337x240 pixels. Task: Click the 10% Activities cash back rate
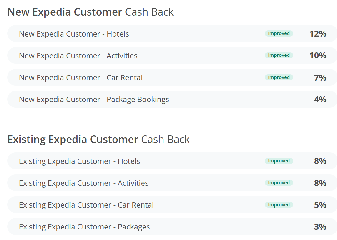318,56
